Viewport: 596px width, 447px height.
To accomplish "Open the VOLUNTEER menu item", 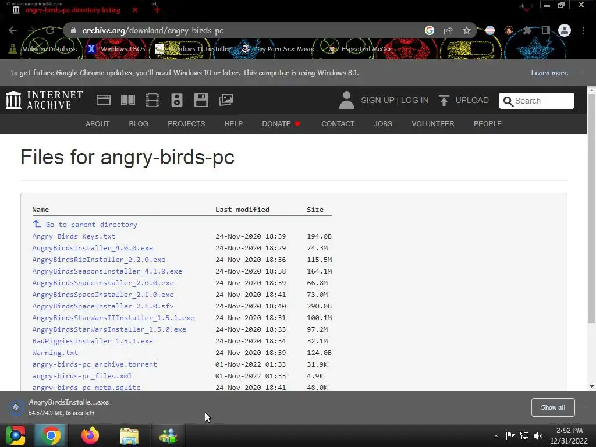I will pos(433,124).
